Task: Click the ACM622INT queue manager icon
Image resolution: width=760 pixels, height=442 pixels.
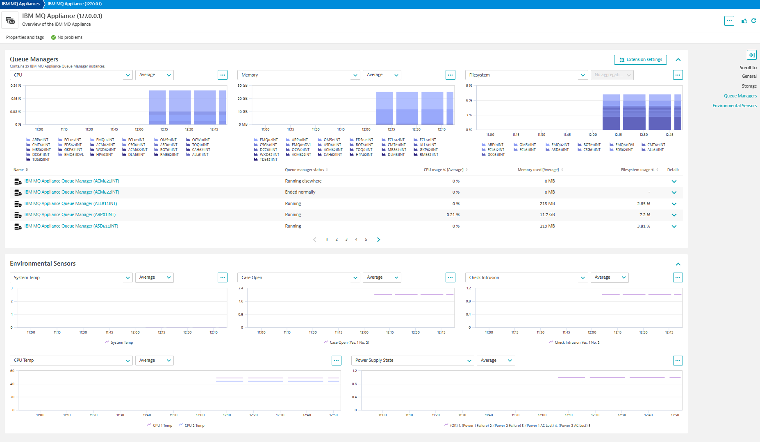Action: click(18, 192)
